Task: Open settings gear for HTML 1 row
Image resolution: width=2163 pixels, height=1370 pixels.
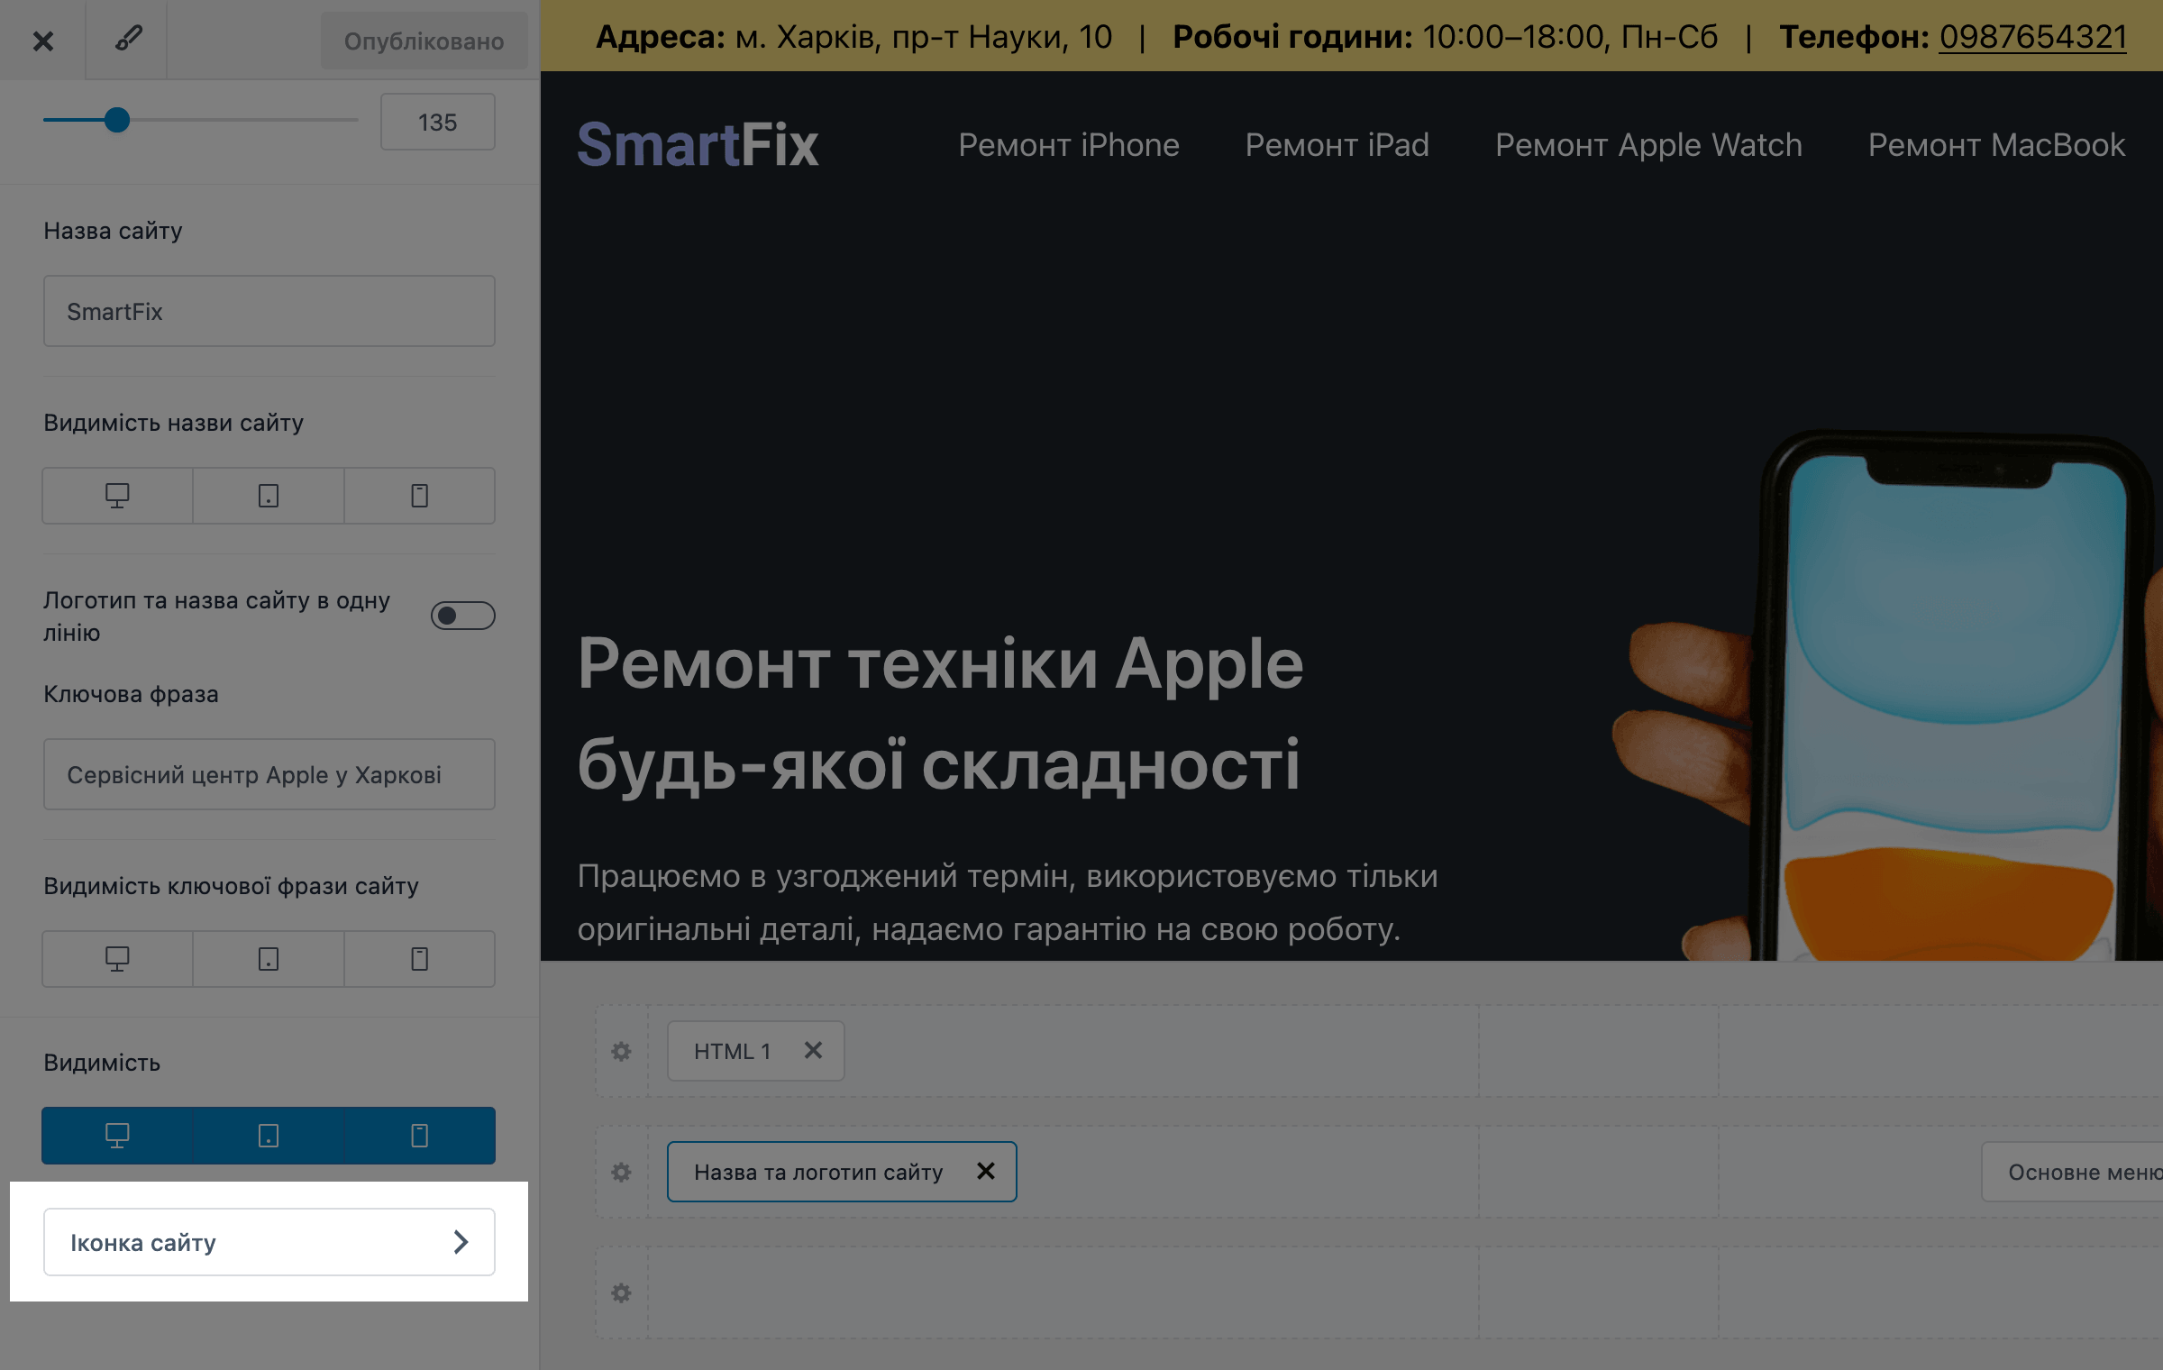Action: 621,1051
